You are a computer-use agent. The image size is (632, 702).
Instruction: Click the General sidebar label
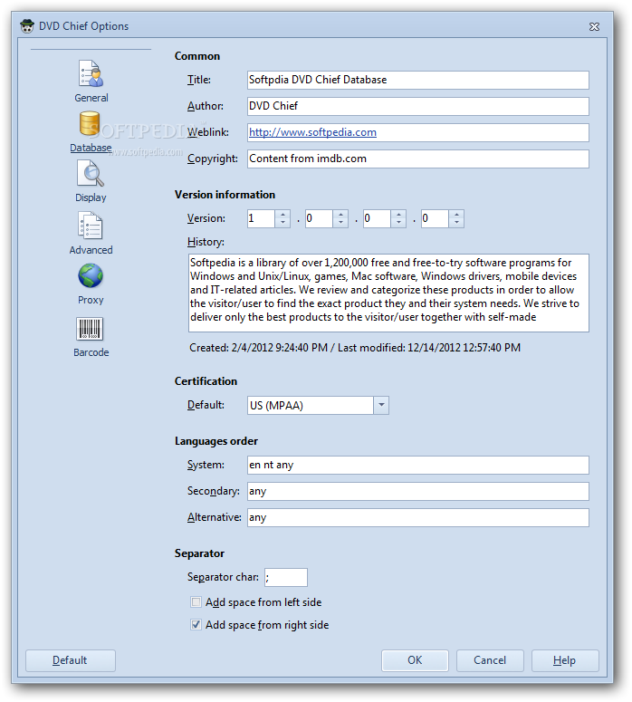coord(91,98)
